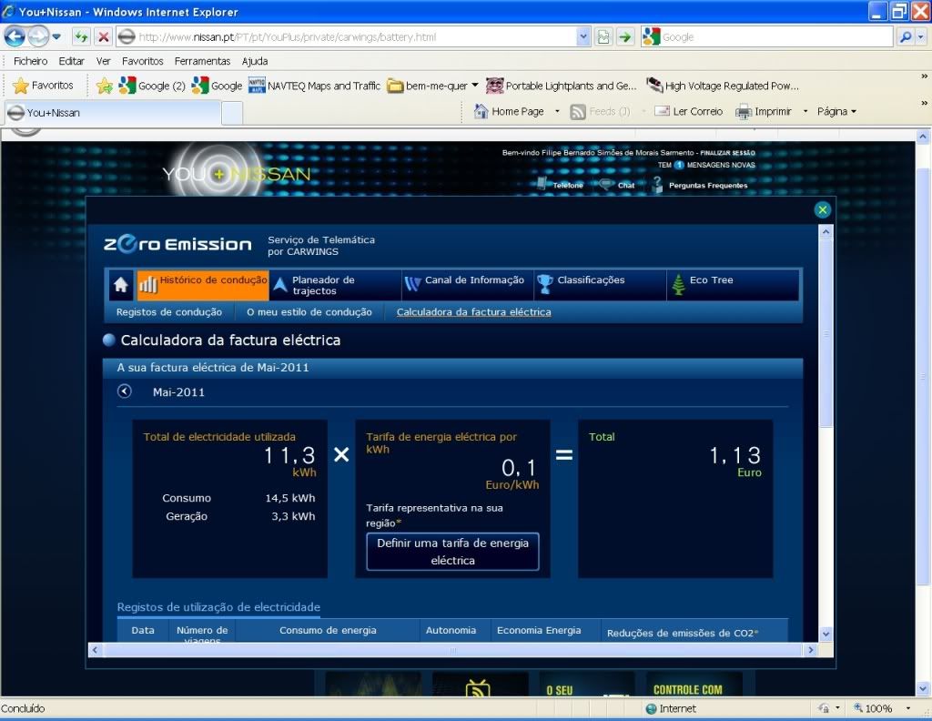Open NAVTEQ Maps and Traffic favorite
Screen dimensions: 932x721
click(x=314, y=86)
